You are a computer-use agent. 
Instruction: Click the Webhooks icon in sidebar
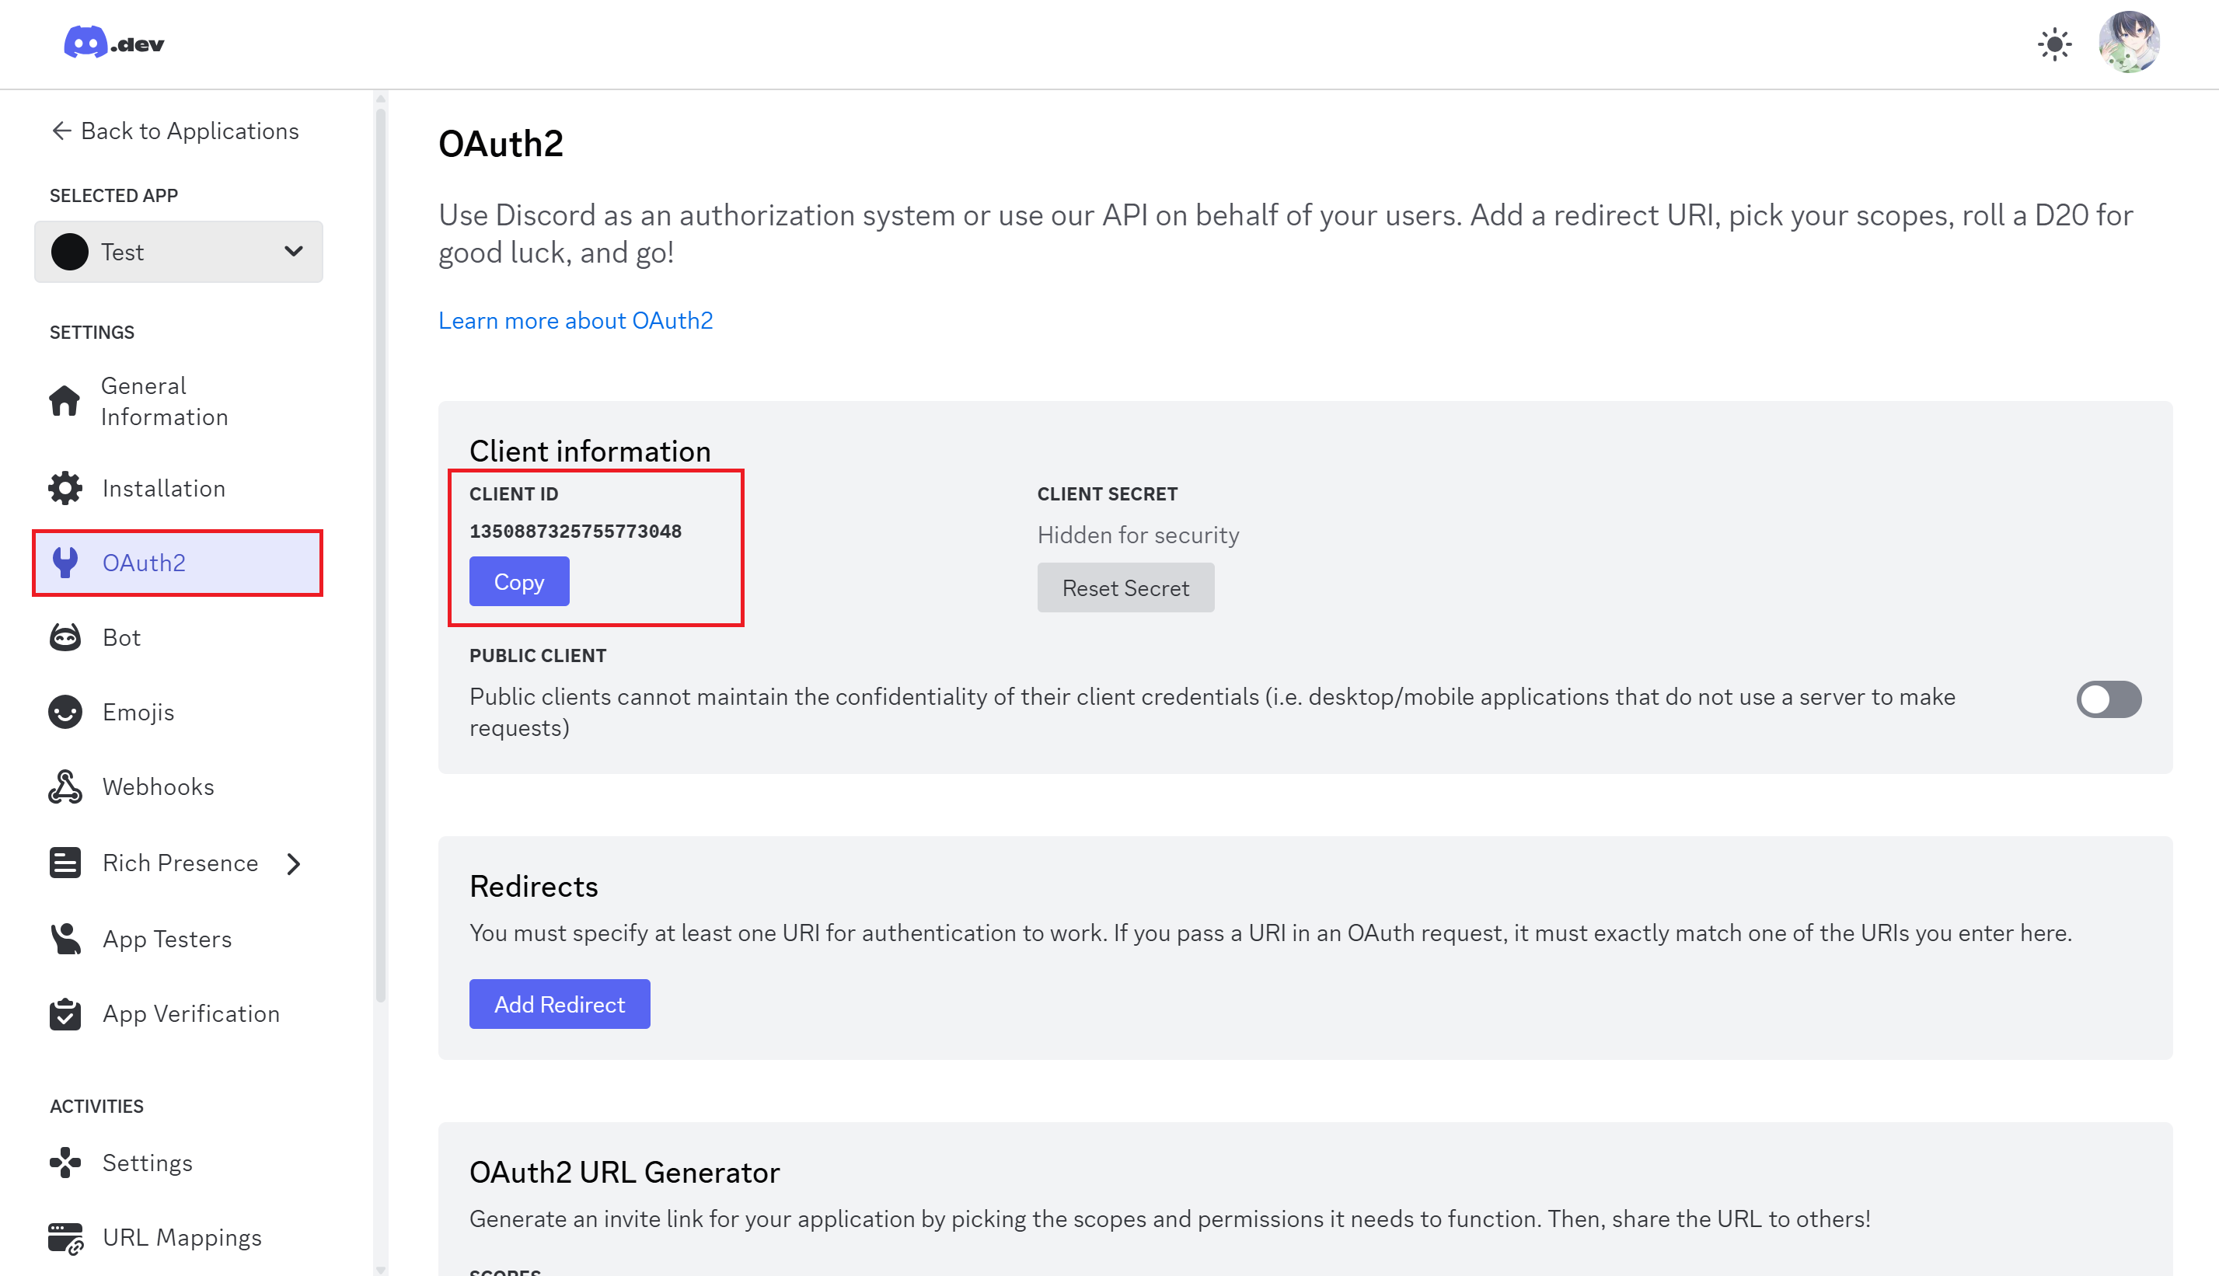click(65, 787)
